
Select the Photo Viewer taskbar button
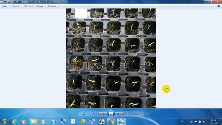121,122
